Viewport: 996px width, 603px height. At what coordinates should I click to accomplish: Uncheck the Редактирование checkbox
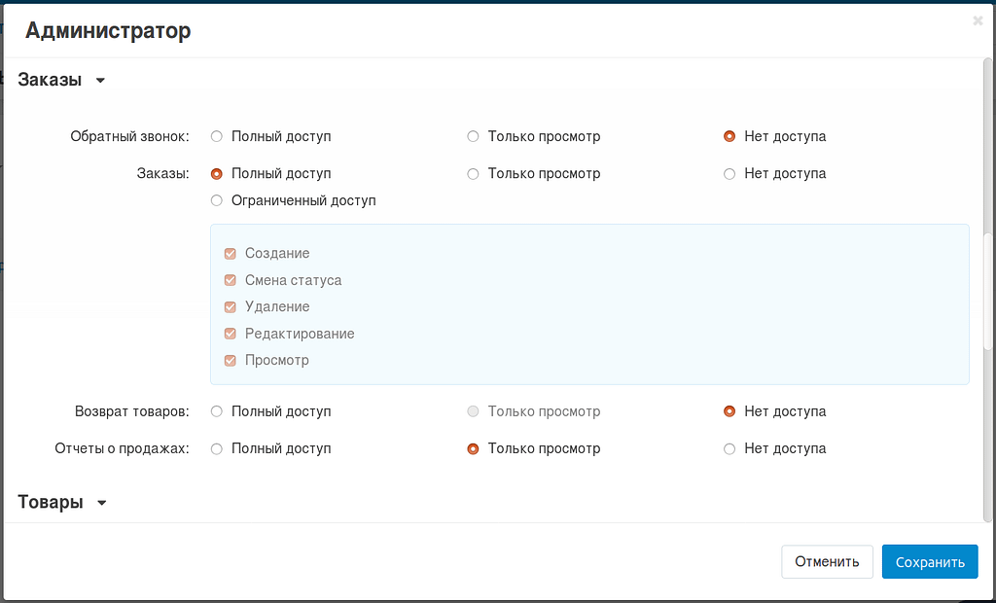pyautogui.click(x=231, y=334)
